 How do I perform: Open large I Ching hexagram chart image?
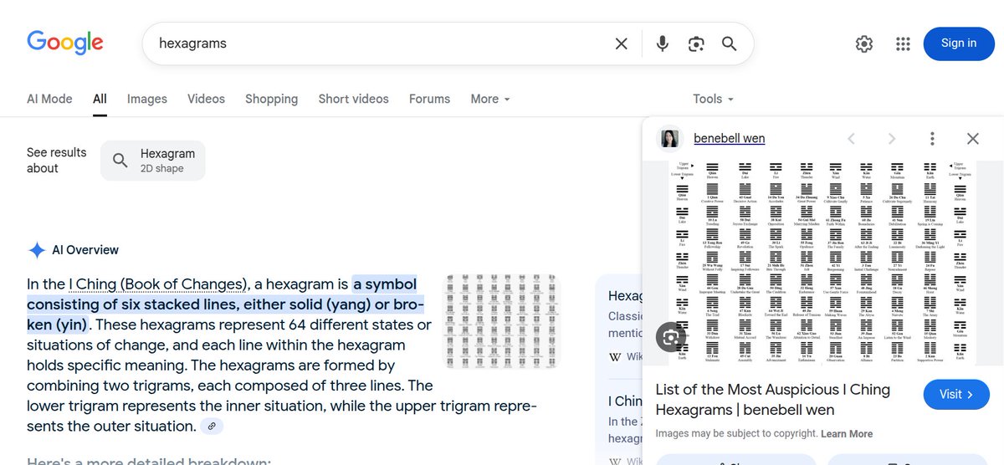pyautogui.click(x=822, y=263)
